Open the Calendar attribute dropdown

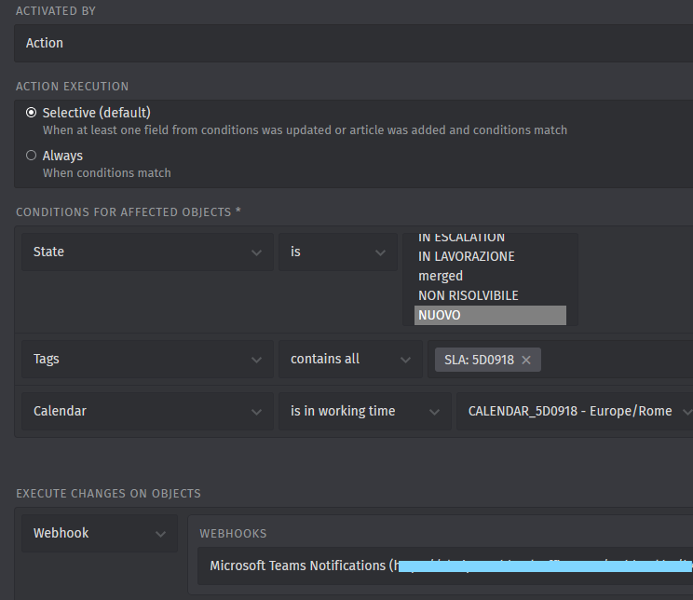(147, 411)
